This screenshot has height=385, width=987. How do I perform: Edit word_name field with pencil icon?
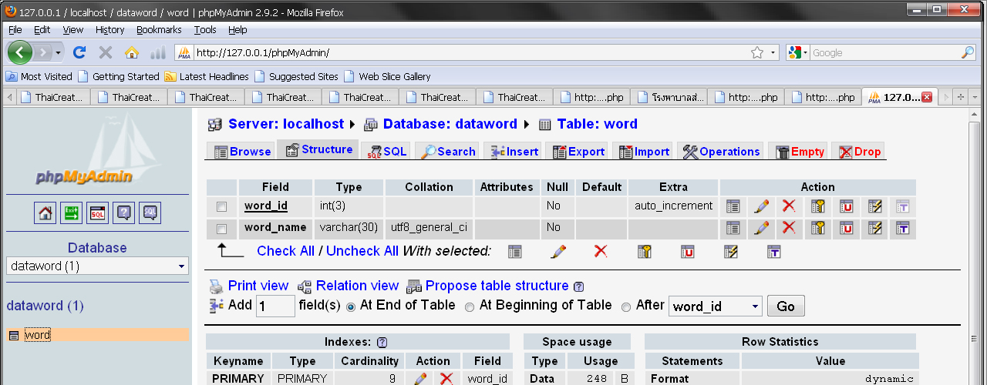[761, 228]
